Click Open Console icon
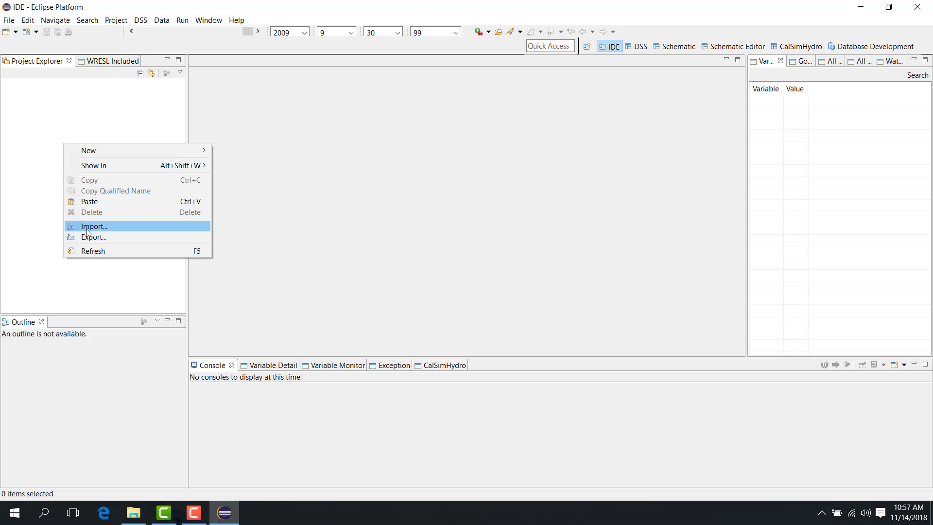Screen dimensions: 933x525 [894, 365]
